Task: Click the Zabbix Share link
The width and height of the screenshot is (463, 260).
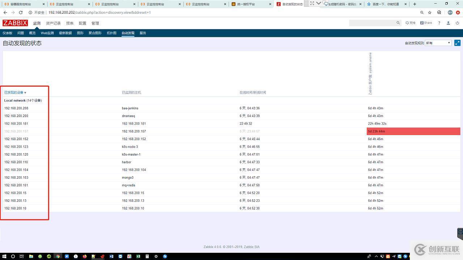Action: (426, 23)
